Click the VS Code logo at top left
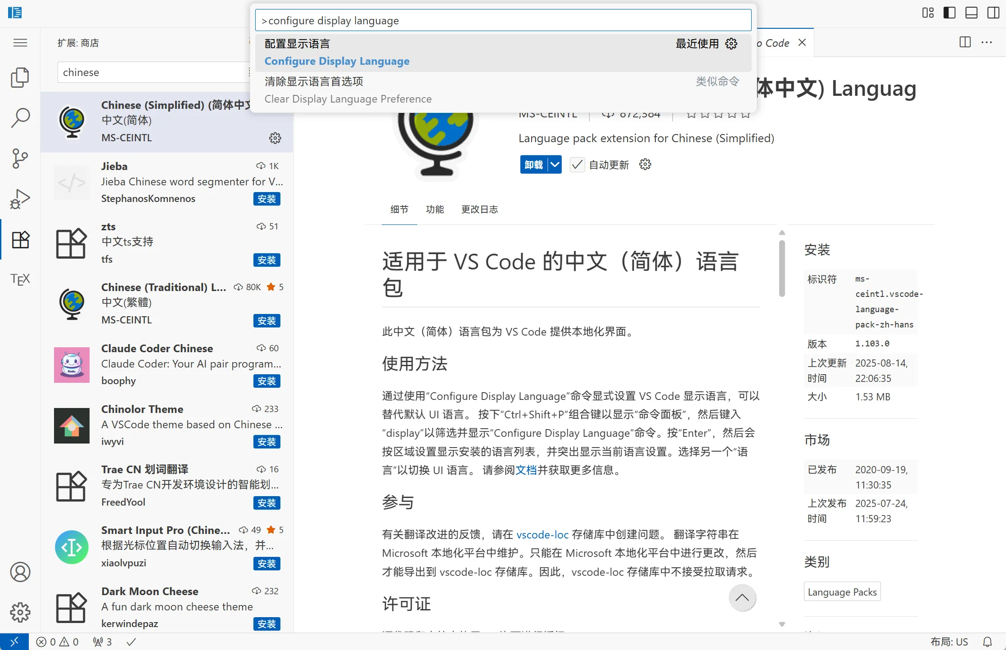1006x650 pixels. coord(15,13)
